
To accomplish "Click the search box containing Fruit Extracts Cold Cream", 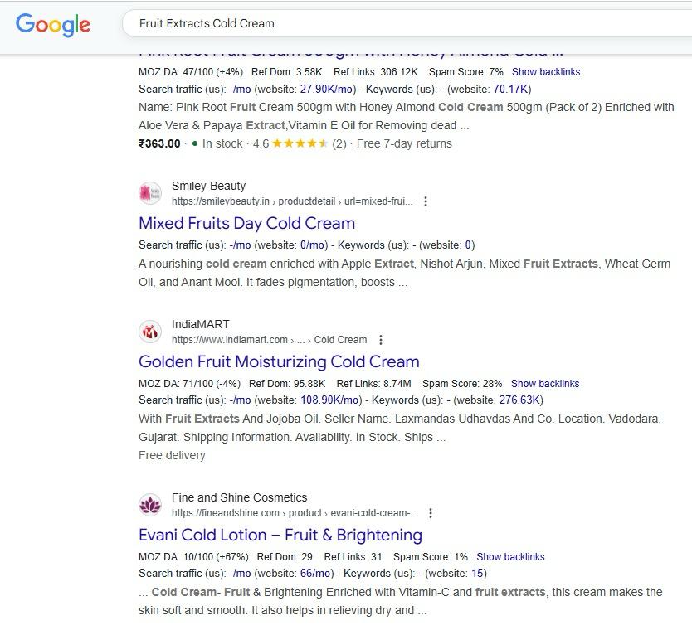I will coord(406,23).
